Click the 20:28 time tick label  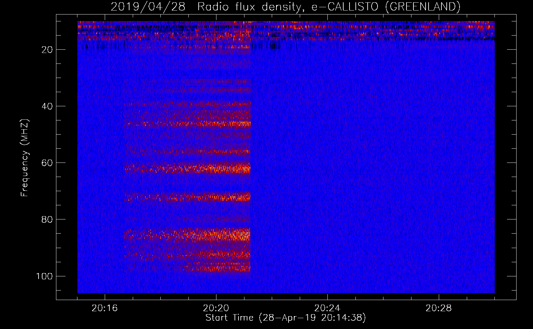438,308
